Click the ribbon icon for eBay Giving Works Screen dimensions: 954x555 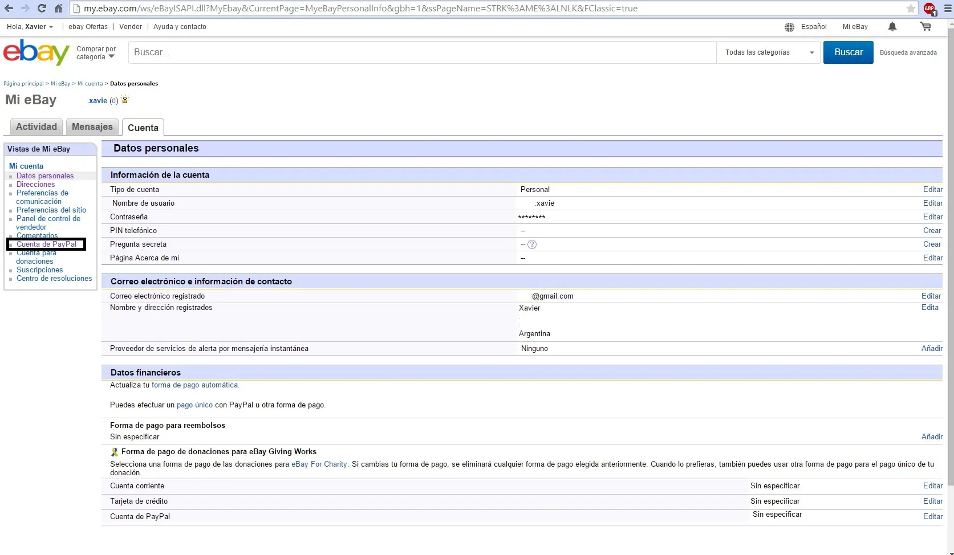point(114,452)
